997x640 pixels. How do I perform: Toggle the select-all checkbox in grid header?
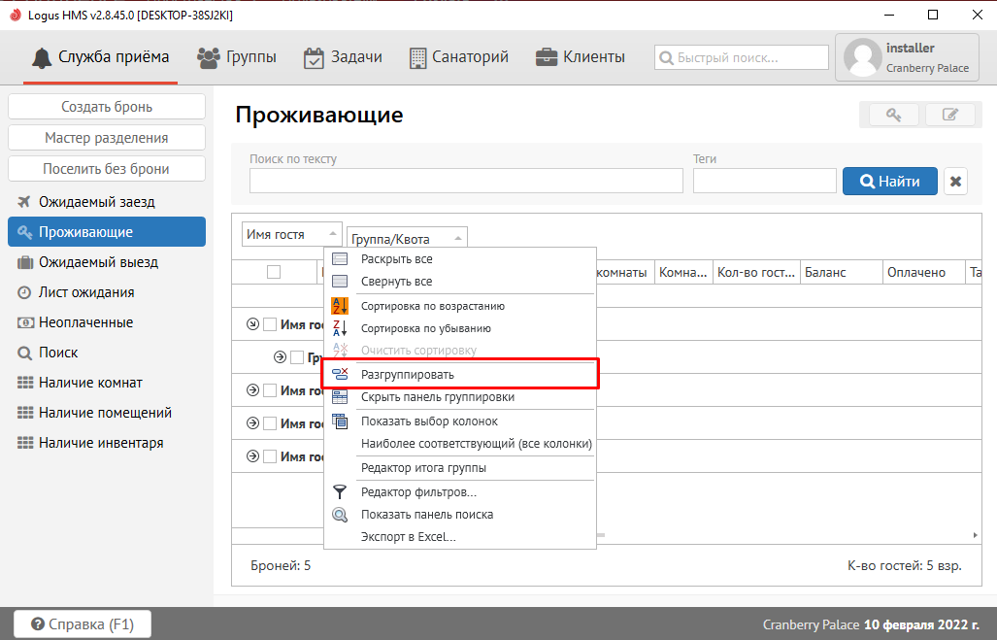pyautogui.click(x=274, y=273)
